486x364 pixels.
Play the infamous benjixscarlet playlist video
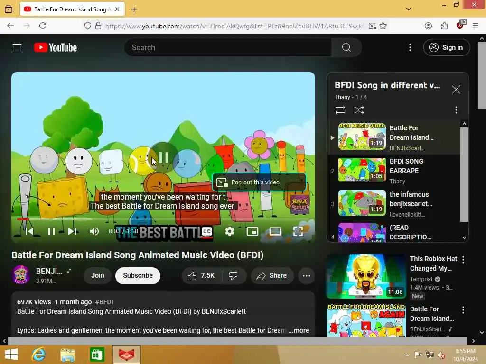[x=394, y=204]
